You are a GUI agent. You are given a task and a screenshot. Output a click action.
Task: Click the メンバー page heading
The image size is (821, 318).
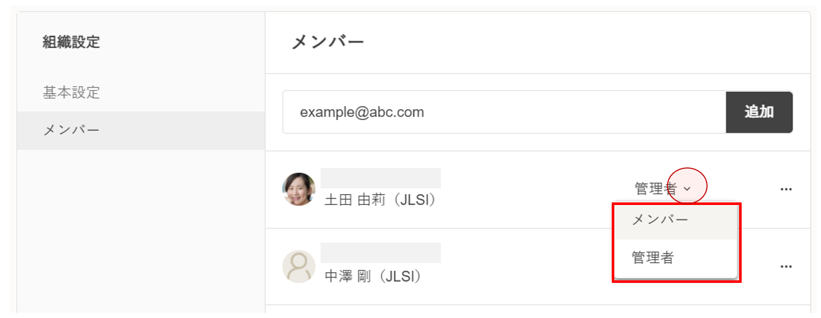[328, 43]
